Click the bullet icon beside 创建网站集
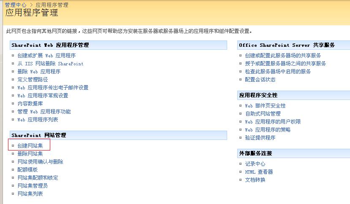 tap(13, 146)
